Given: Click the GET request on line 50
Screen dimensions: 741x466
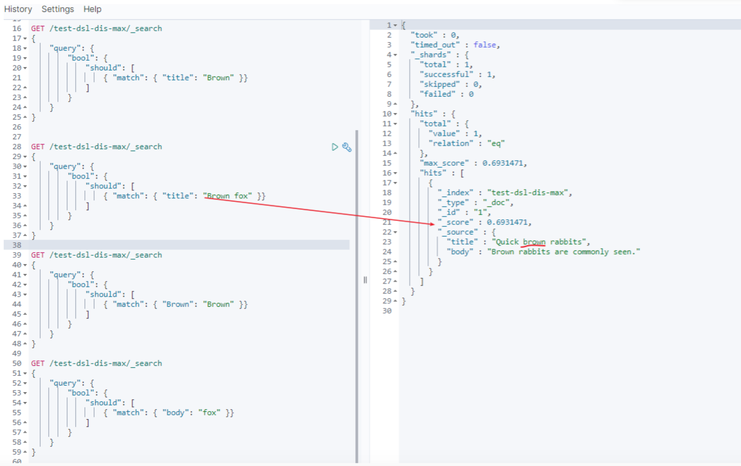Looking at the screenshot, I should click(96, 364).
